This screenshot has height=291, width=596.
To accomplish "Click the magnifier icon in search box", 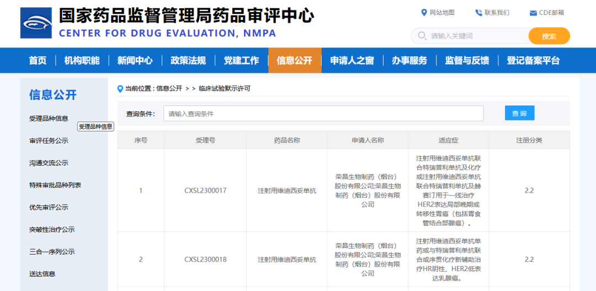I will 422,36.
